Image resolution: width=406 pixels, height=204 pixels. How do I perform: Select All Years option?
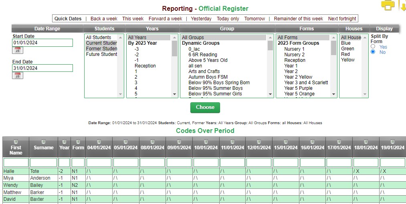click(149, 38)
